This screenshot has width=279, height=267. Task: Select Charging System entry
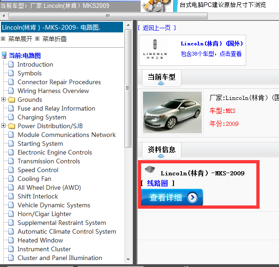[x=42, y=117]
